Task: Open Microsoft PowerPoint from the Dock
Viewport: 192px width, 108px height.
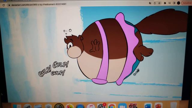Action: pyautogui.click(x=158, y=106)
